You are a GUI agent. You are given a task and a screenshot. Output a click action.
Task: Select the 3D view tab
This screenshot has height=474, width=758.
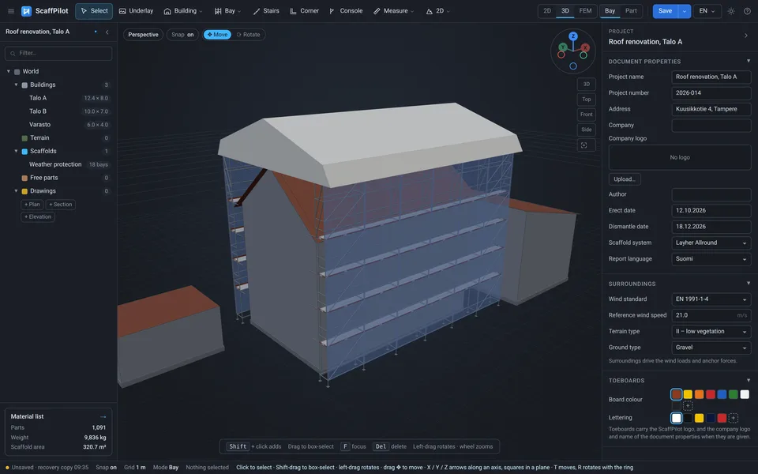pyautogui.click(x=565, y=11)
